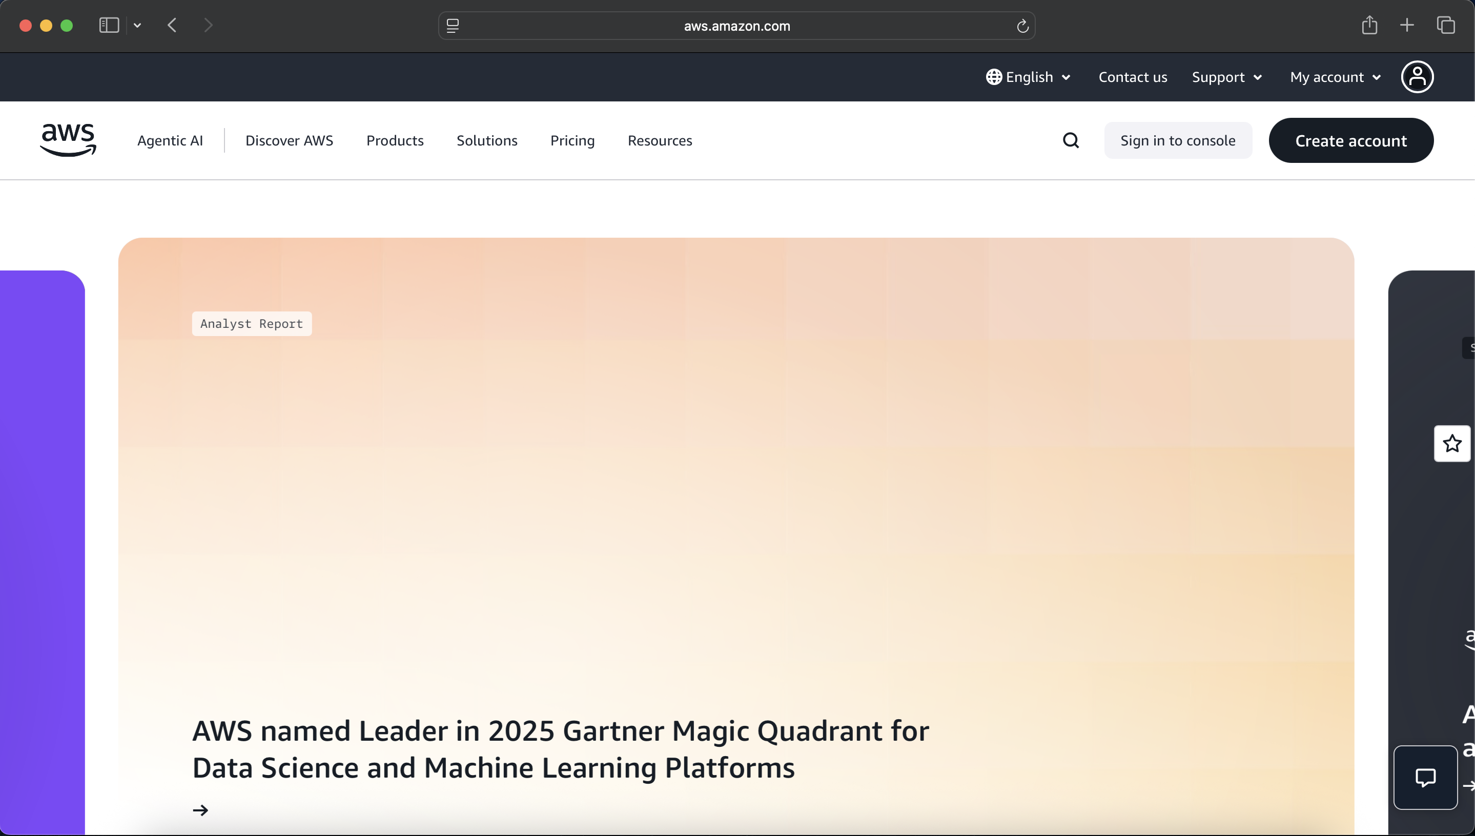Open the Products menu
The height and width of the screenshot is (836, 1475).
[395, 141]
